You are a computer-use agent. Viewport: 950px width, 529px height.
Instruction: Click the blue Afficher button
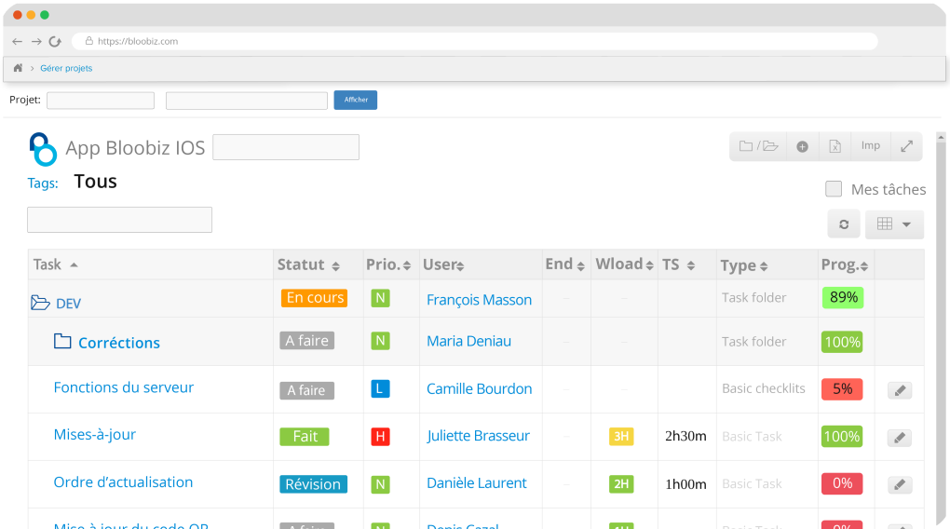pyautogui.click(x=356, y=100)
